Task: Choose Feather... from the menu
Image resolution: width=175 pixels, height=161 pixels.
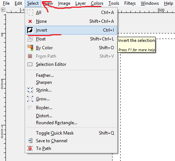Action: (71, 75)
